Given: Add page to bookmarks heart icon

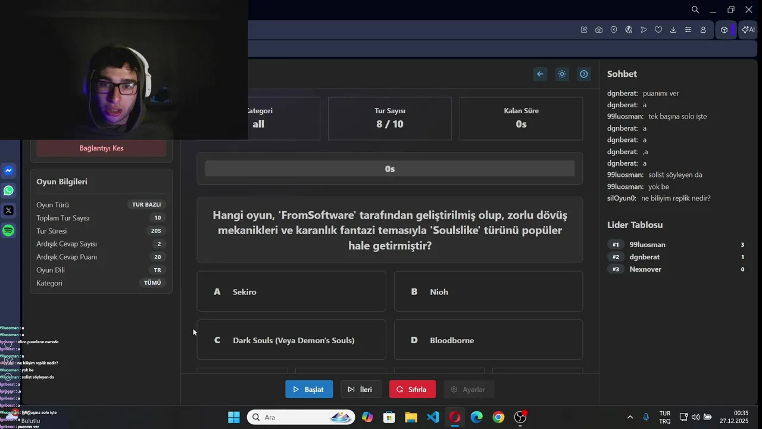Looking at the screenshot, I should coord(658,30).
